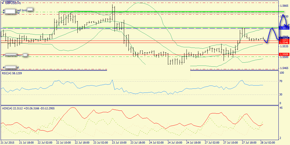Click the 27 Jul 02:00 time label
The height and width of the screenshot is (145, 290).
coord(212,143)
